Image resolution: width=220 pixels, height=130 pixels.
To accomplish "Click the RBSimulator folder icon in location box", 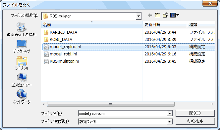I will click(x=45, y=16).
